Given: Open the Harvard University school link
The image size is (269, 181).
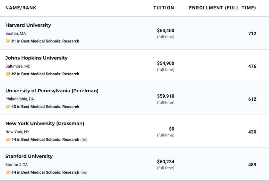Looking at the screenshot, I should point(28,25).
